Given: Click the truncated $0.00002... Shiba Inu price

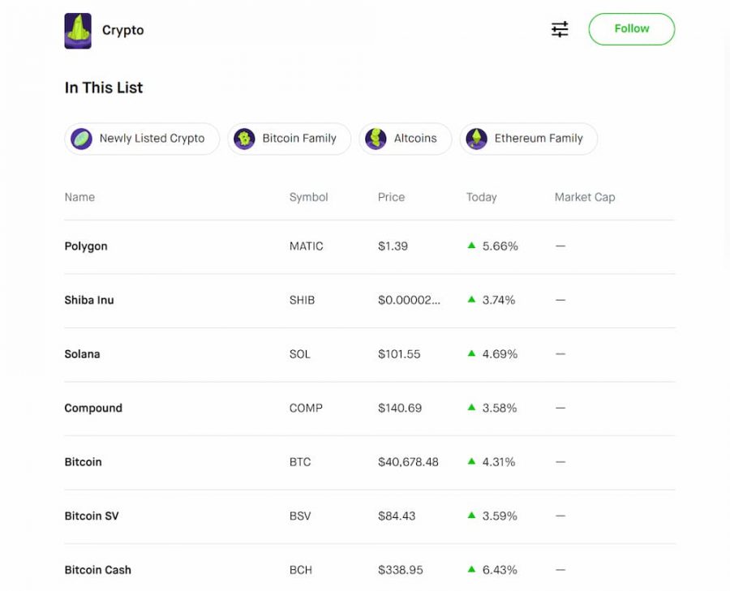Looking at the screenshot, I should pos(410,300).
